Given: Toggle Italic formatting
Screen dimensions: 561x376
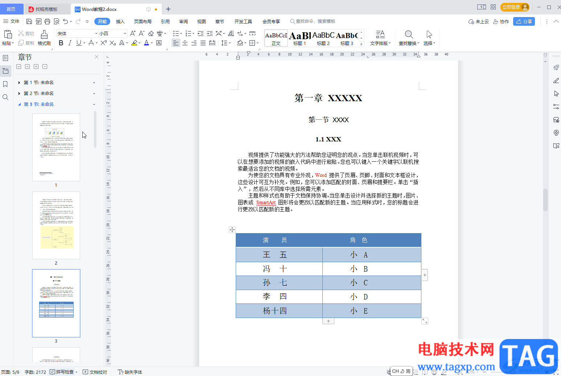Looking at the screenshot, I should click(x=70, y=43).
